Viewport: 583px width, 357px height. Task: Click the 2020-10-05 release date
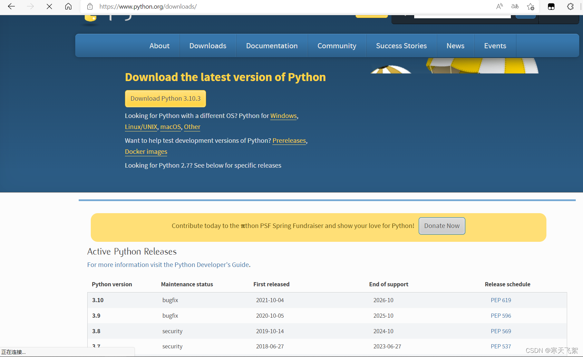coord(270,316)
